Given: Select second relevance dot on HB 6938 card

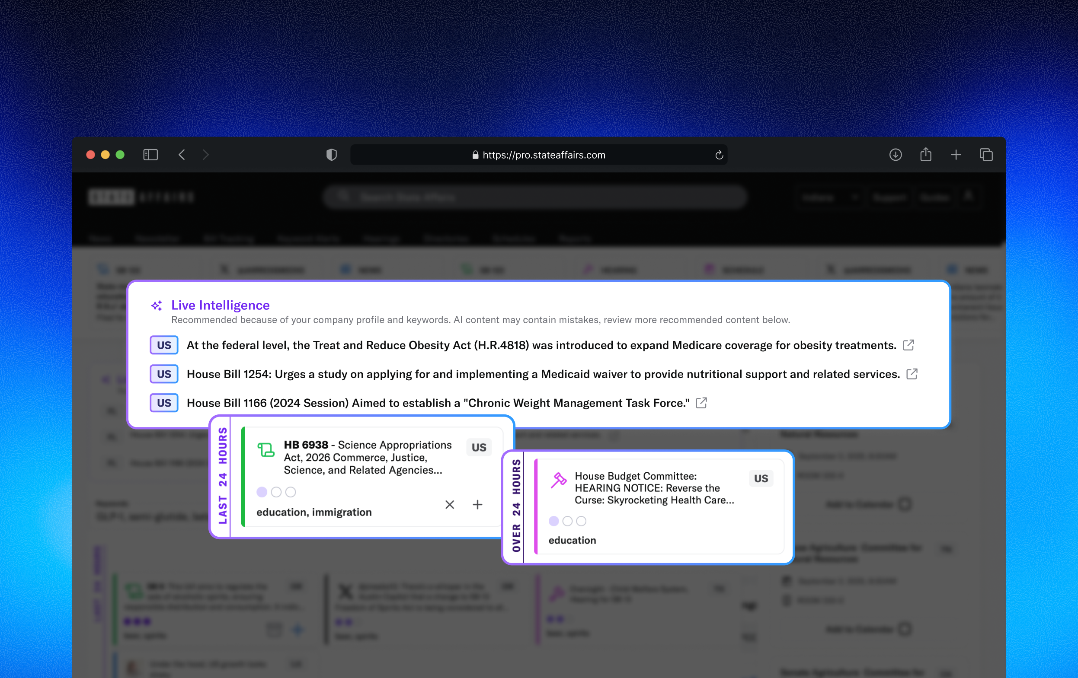Looking at the screenshot, I should click(276, 492).
